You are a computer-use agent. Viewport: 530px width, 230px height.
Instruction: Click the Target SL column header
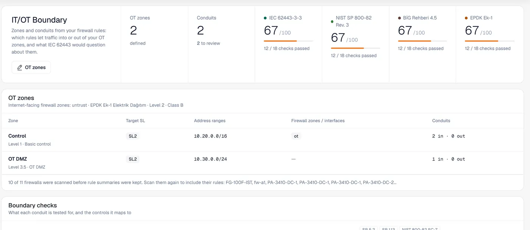136,121
